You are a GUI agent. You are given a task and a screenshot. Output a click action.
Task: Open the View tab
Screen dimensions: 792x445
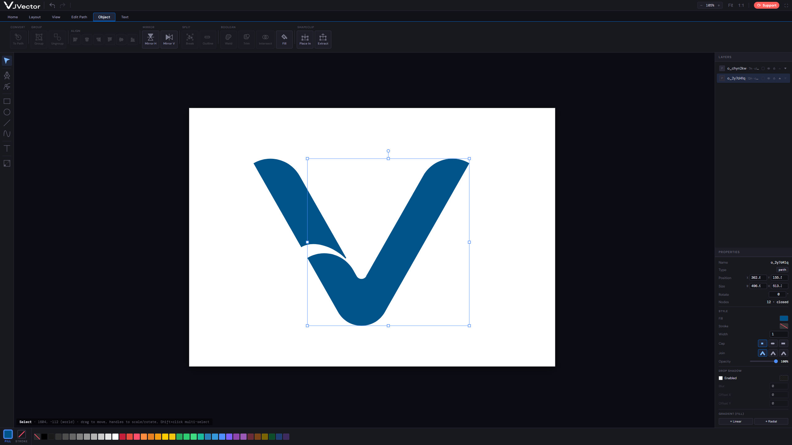[x=56, y=17]
